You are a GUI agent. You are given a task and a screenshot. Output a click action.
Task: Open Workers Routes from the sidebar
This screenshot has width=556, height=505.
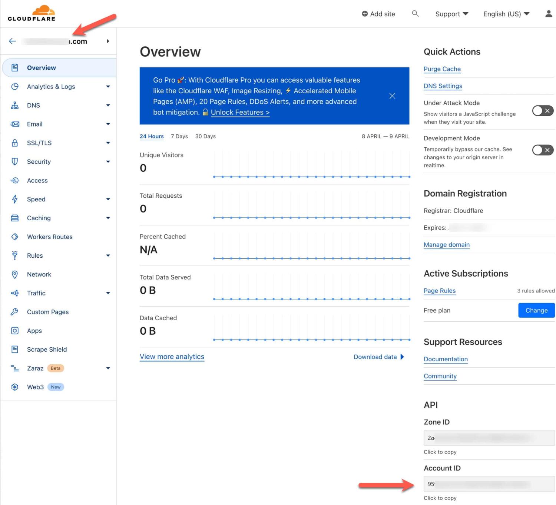click(x=50, y=237)
